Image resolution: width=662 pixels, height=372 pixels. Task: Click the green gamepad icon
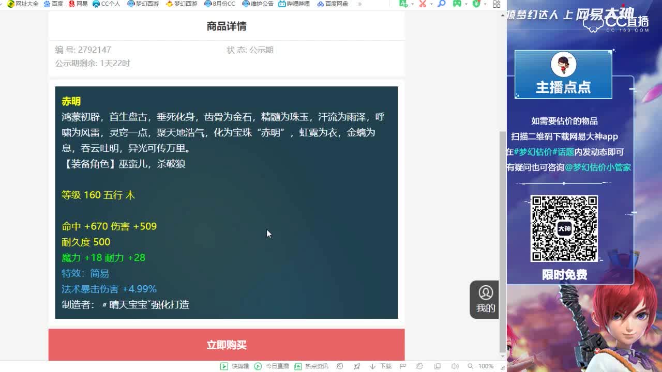click(x=457, y=4)
